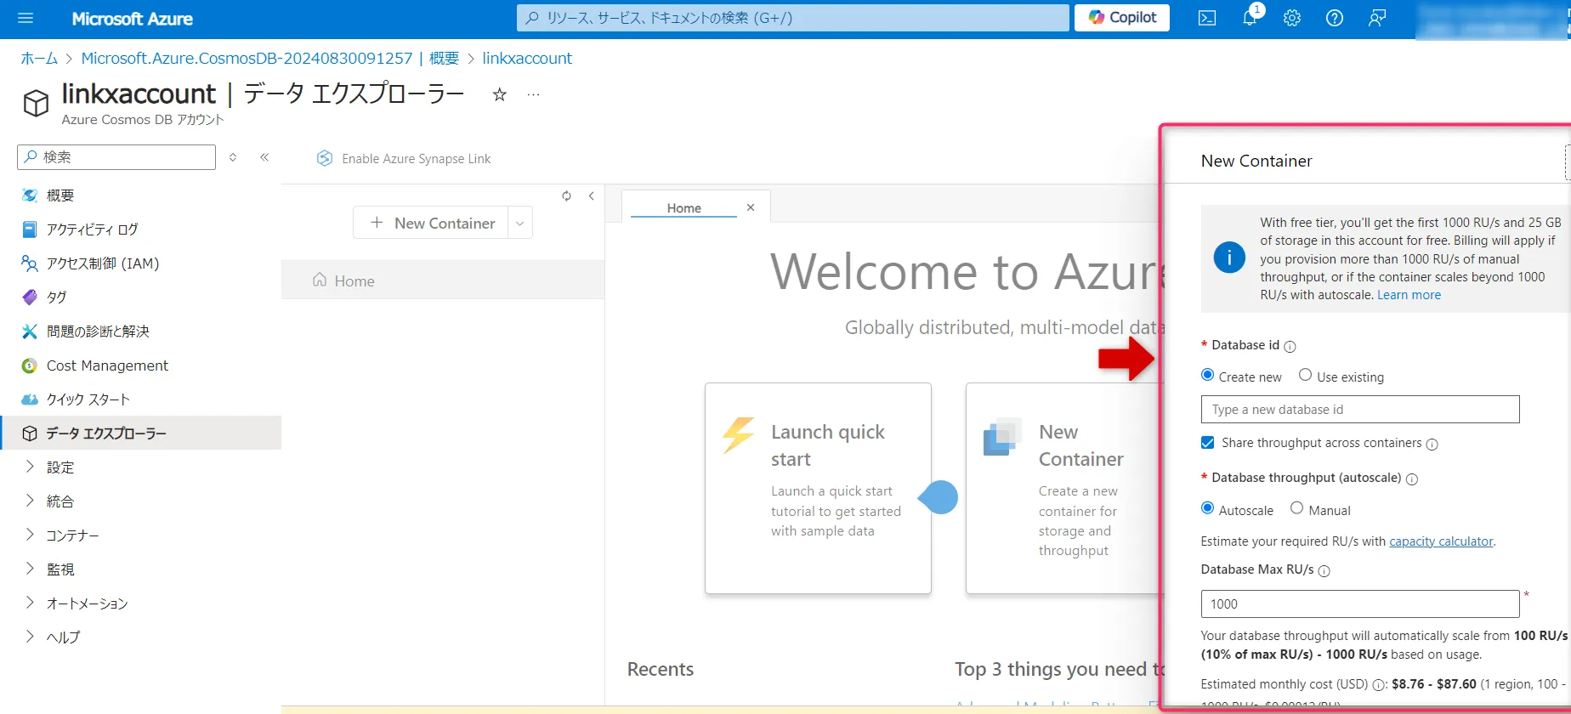This screenshot has width=1571, height=714.
Task: Show Database id info tooltip
Action: click(1290, 346)
